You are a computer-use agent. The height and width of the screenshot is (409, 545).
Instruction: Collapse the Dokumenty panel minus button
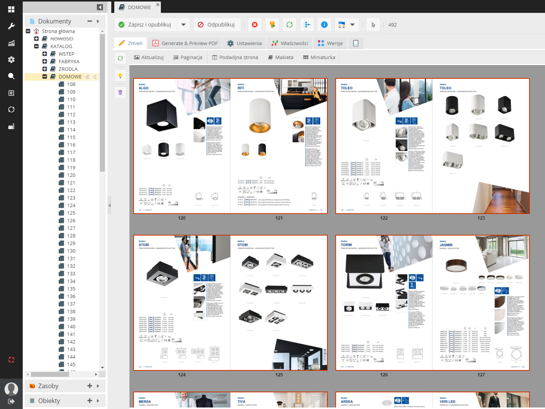pos(90,21)
